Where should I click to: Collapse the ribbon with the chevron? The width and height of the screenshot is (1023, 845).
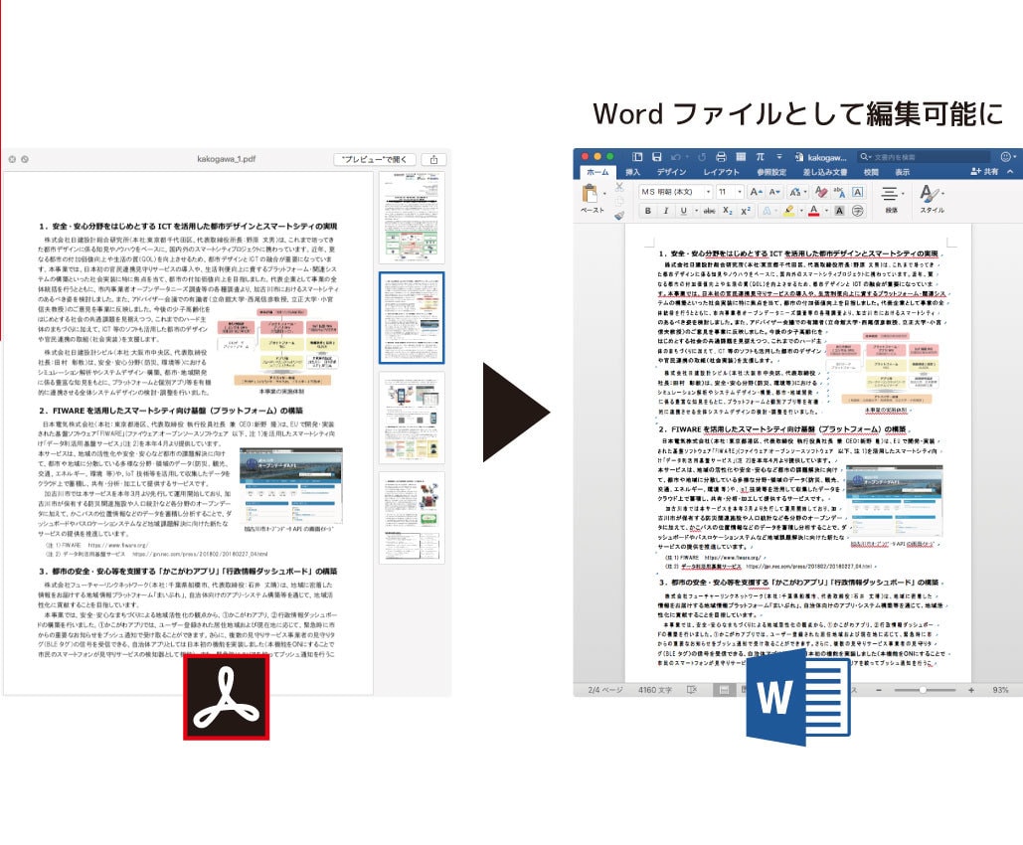coord(1010,172)
